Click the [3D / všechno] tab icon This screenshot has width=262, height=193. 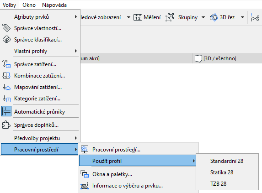pos(198,59)
